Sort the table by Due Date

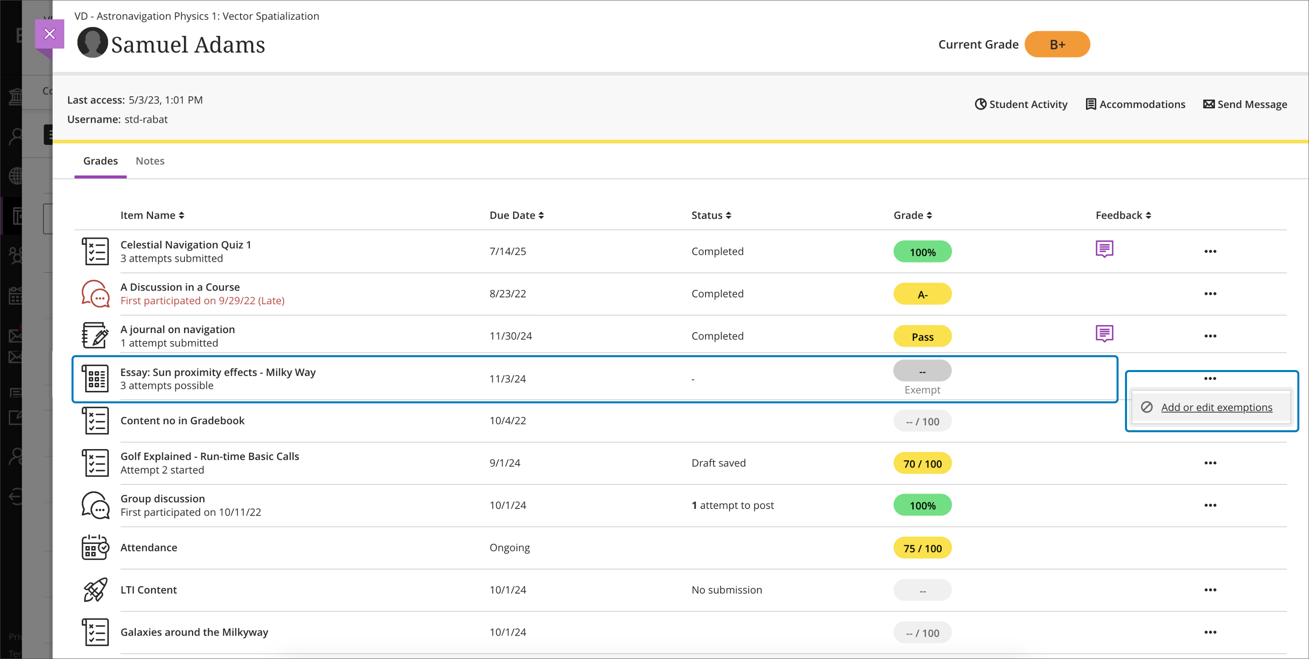click(516, 215)
